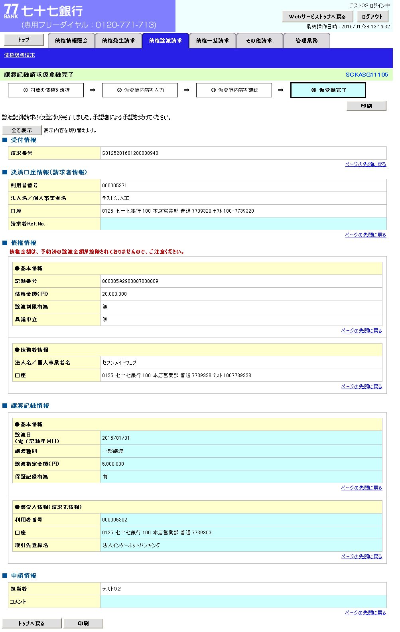Image resolution: width=400 pixels, height=632 pixels.
Task: Click the top 印刷 button
Action: click(367, 106)
